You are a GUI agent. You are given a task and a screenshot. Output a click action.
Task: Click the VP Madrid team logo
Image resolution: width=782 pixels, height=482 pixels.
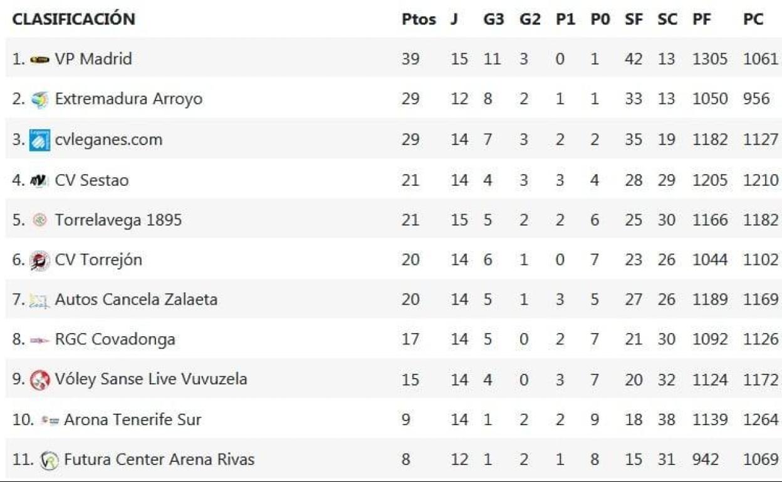click(x=39, y=59)
